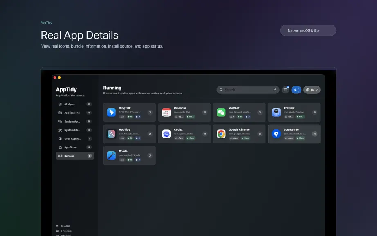Image resolution: width=377 pixels, height=236 pixels.
Task: Click the com.openai.codex bundle ID text
Action: pos(184,134)
